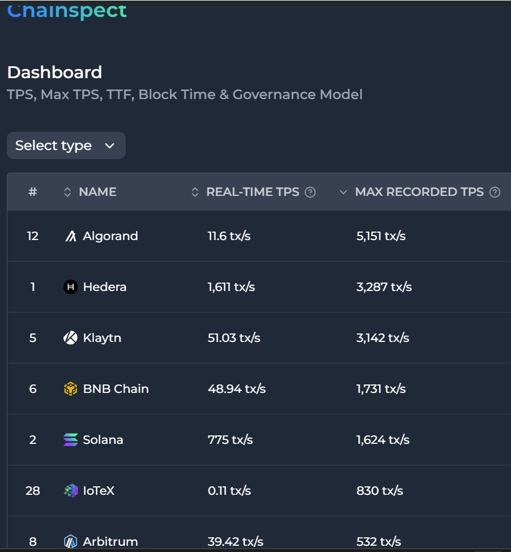511x552 pixels.
Task: Select the 1,731 tx/s max TPS value
Action: tap(381, 389)
